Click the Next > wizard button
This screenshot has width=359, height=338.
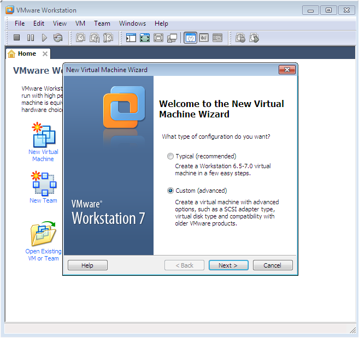228,265
